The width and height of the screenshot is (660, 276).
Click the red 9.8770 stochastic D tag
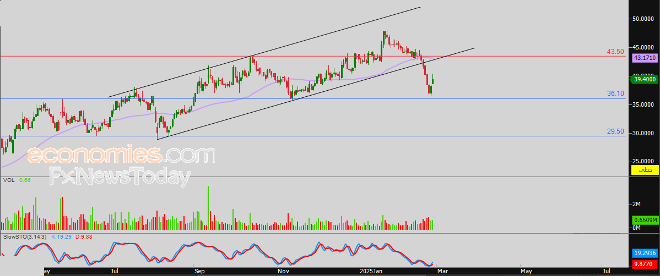tap(644, 264)
